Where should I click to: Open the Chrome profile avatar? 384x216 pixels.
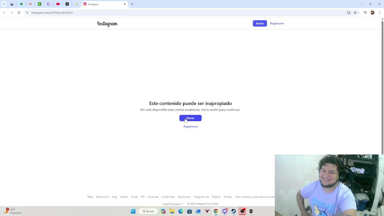(372, 13)
